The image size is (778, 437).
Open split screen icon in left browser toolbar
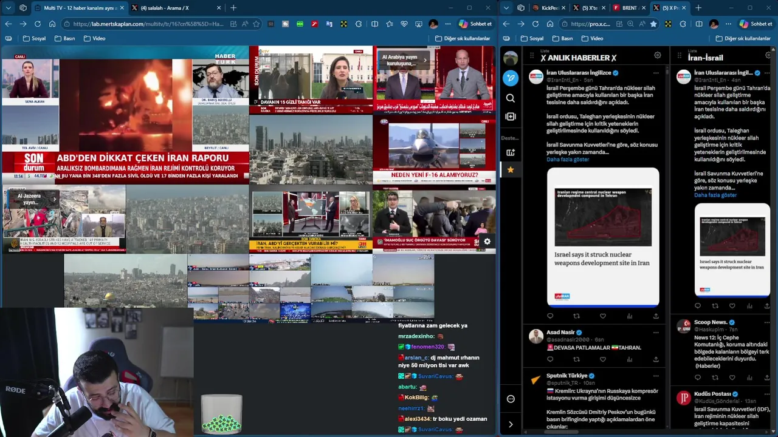pyautogui.click(x=374, y=24)
